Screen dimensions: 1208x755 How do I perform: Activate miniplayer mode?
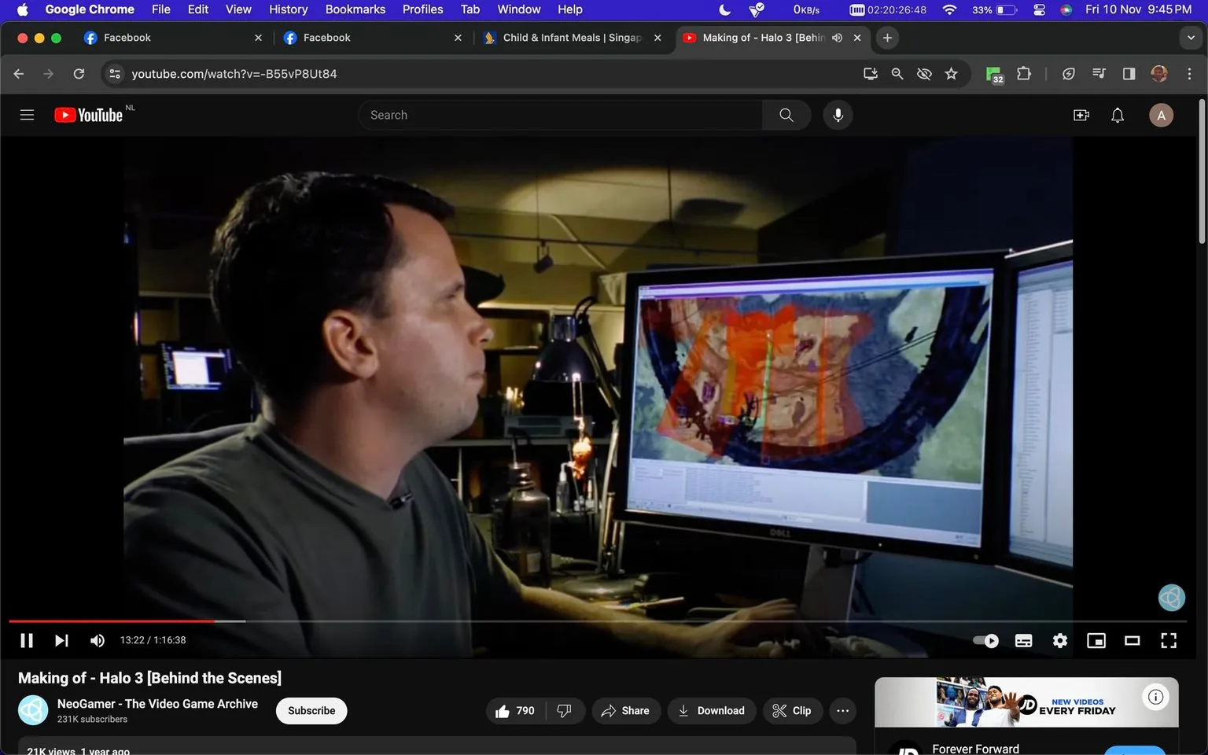point(1096,640)
